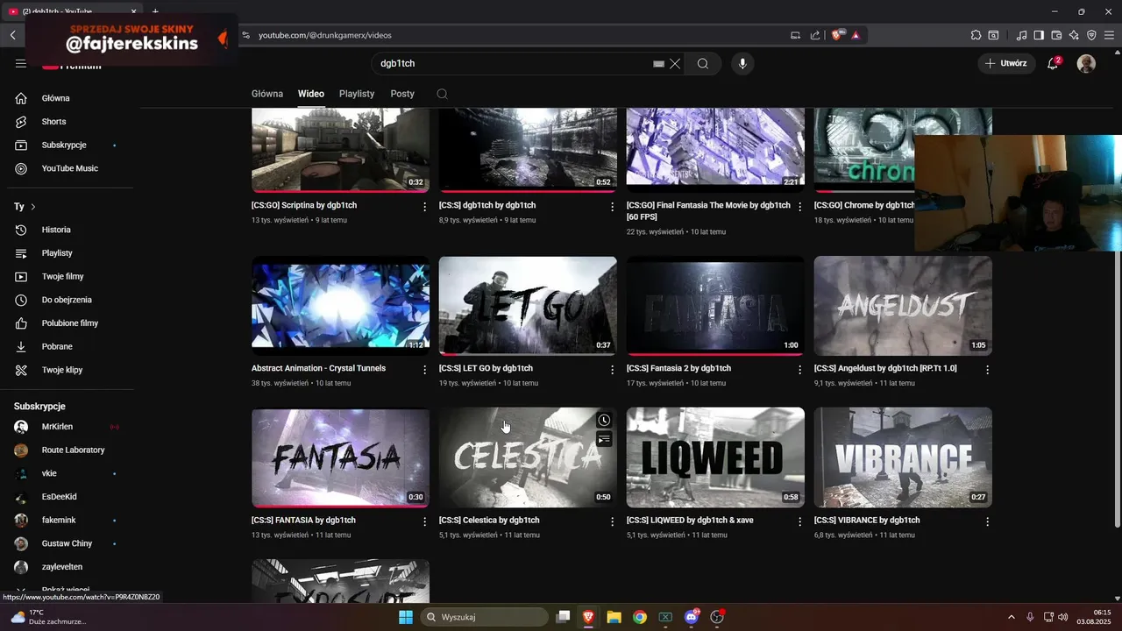
Task: Open Leo AI sparkle icon
Action: [x=1074, y=35]
